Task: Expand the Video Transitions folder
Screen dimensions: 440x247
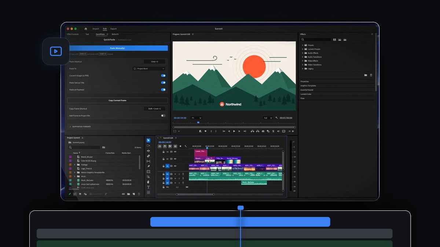Action: coord(302,65)
